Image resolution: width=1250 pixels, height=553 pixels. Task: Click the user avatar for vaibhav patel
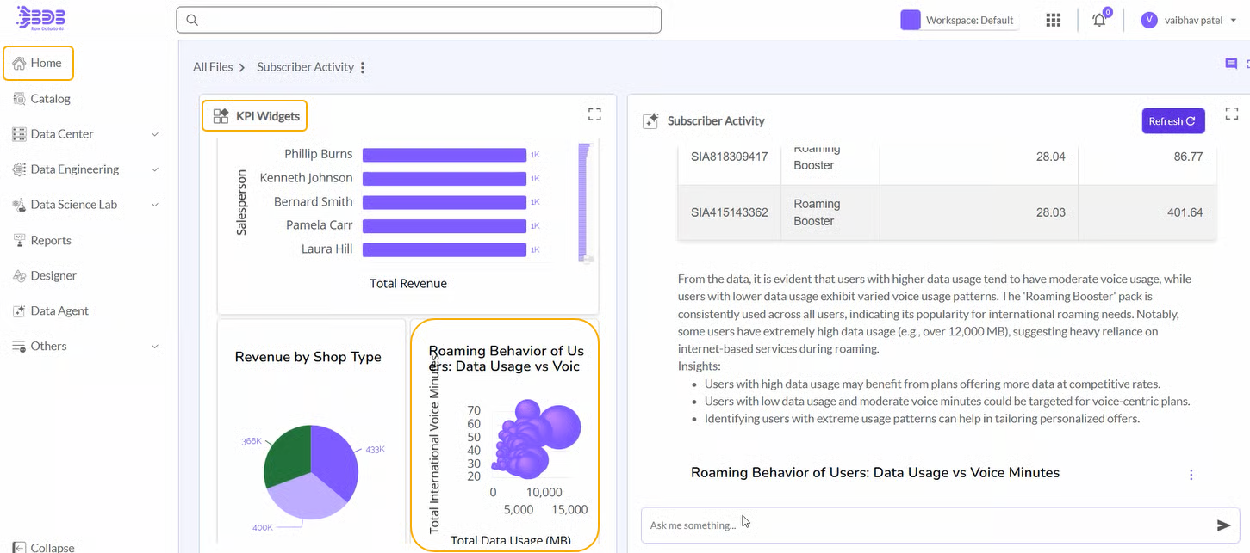pyautogui.click(x=1148, y=20)
